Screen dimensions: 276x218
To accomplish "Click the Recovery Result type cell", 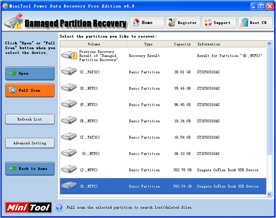I will pyautogui.click(x=144, y=56).
